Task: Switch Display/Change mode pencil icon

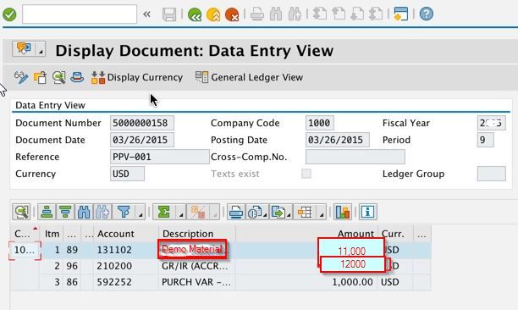Action: [21, 77]
